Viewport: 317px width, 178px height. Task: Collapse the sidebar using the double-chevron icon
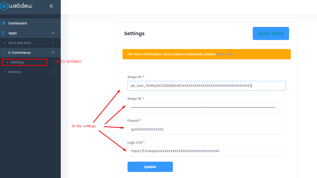pos(51,6)
